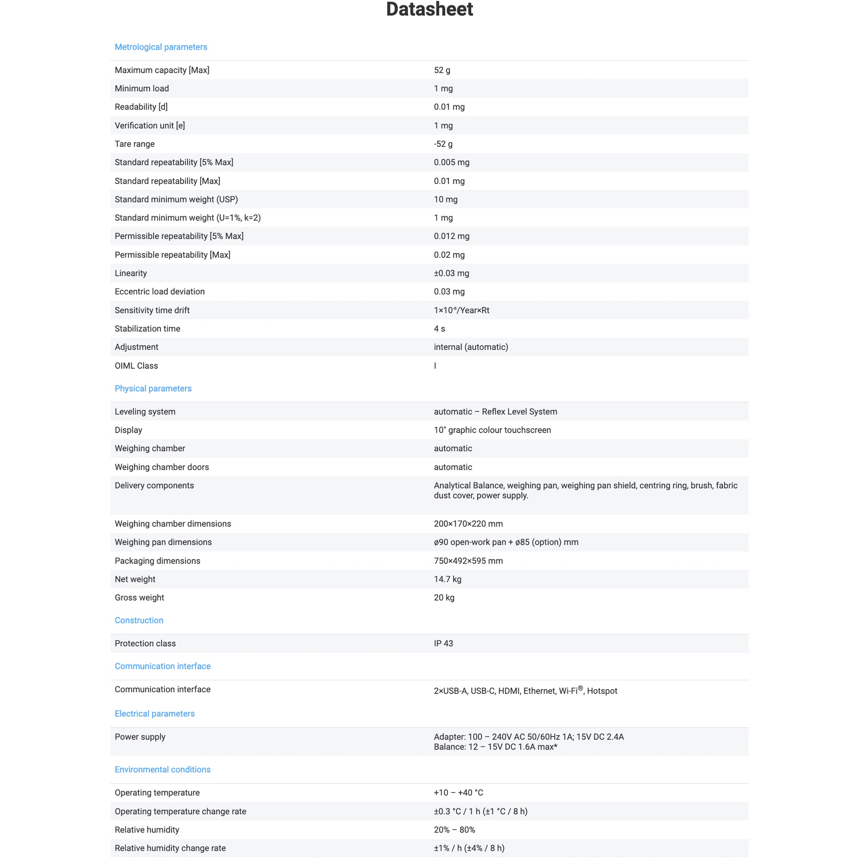861x861 pixels.
Task: Click the Sensitivity time drift value
Action: point(461,310)
